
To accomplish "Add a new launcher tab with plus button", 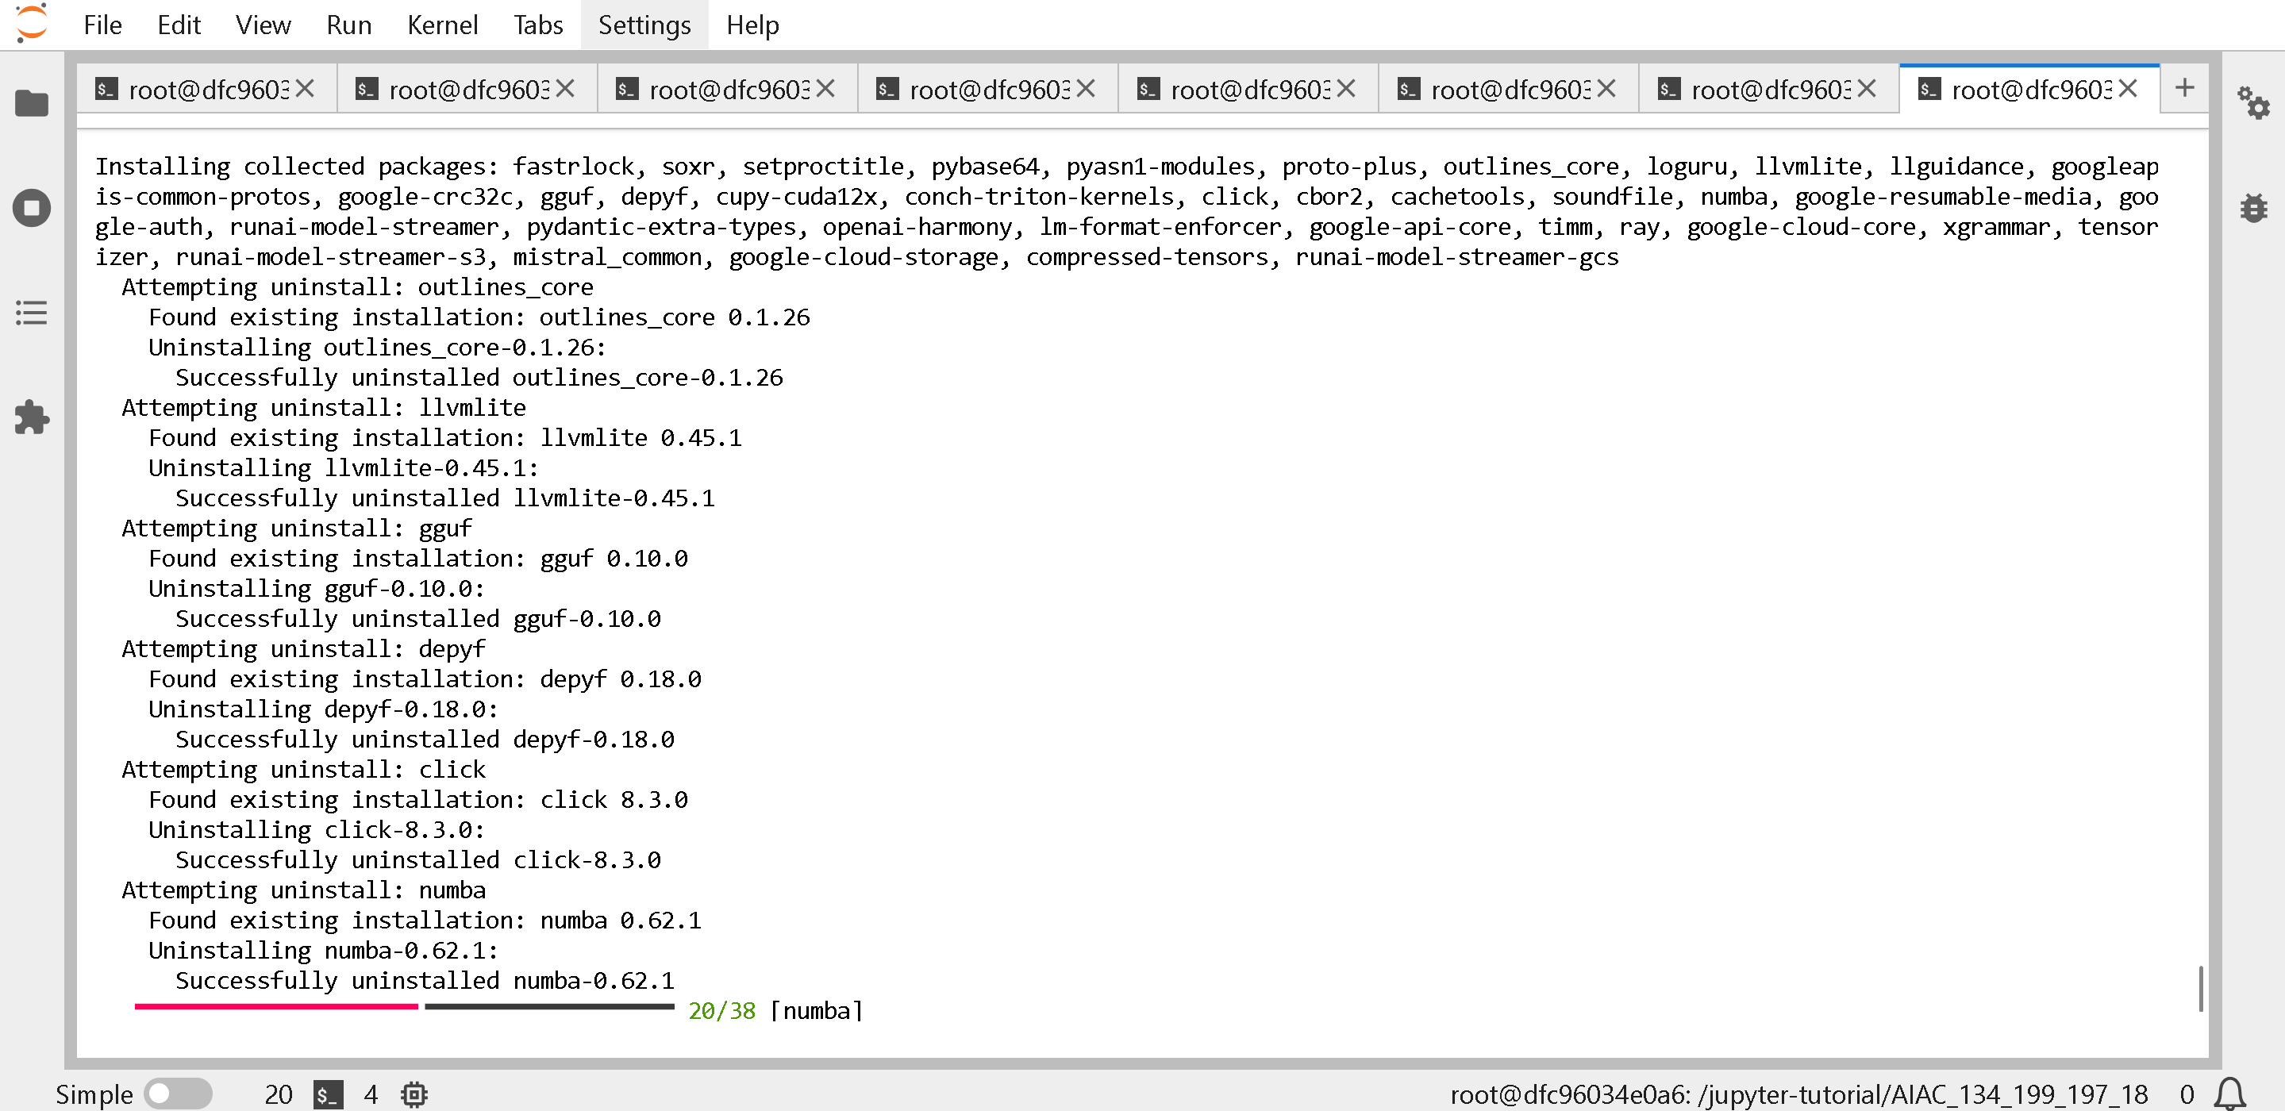I will click(x=2185, y=88).
